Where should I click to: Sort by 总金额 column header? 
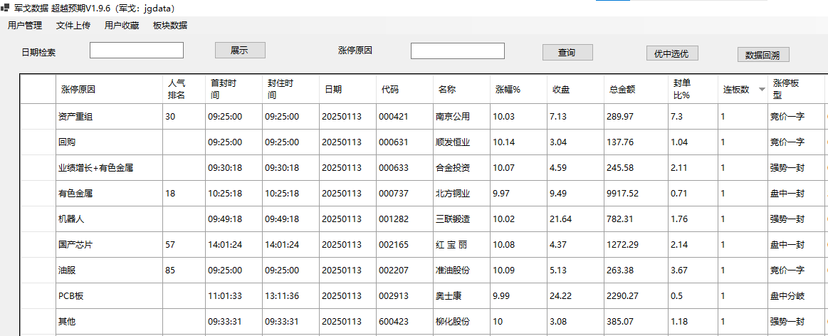[x=636, y=89]
